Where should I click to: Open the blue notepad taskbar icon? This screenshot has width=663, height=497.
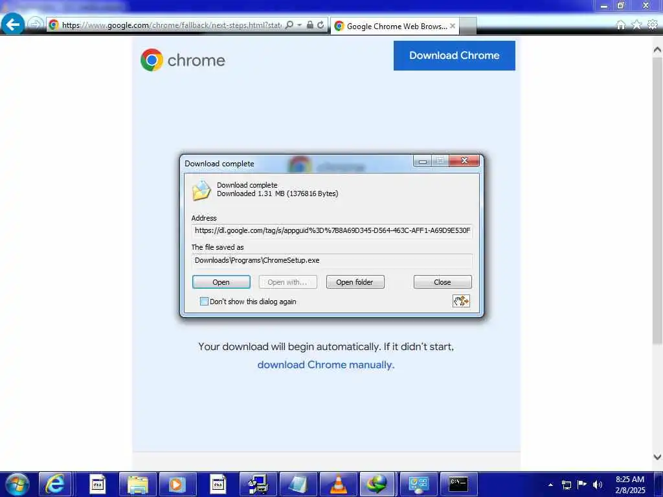click(x=298, y=484)
